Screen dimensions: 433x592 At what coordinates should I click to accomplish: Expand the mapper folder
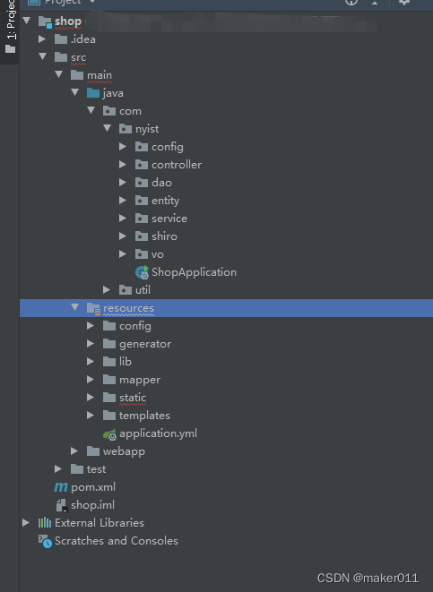pyautogui.click(x=90, y=379)
